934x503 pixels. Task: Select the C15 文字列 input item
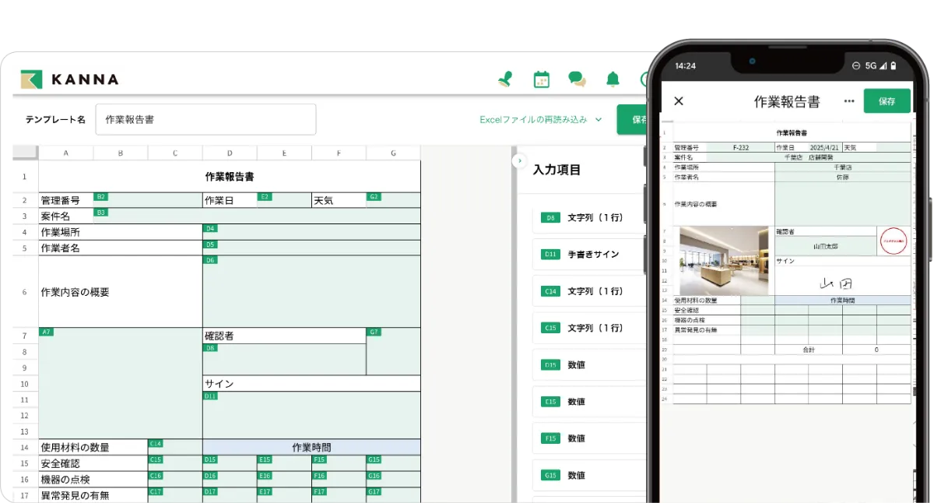click(590, 328)
